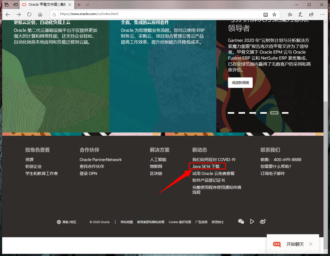Open 使用条款和隐私政策 link
Image resolution: width=330 pixels, height=256 pixels.
pos(151,222)
